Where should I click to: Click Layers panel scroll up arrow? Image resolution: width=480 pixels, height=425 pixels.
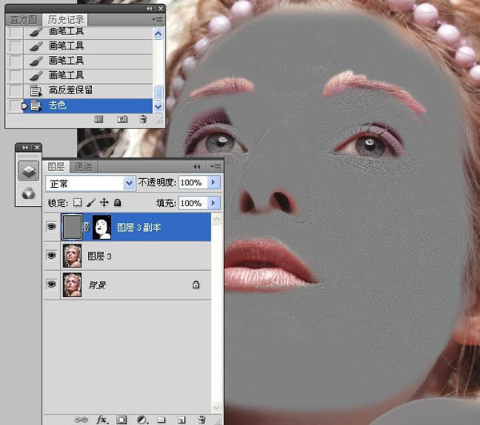[x=217, y=219]
